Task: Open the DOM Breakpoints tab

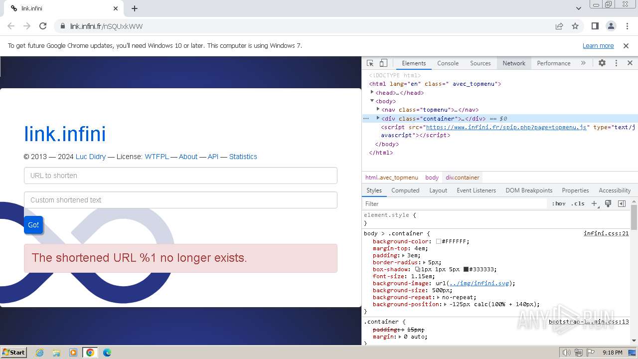Action: pos(529,190)
